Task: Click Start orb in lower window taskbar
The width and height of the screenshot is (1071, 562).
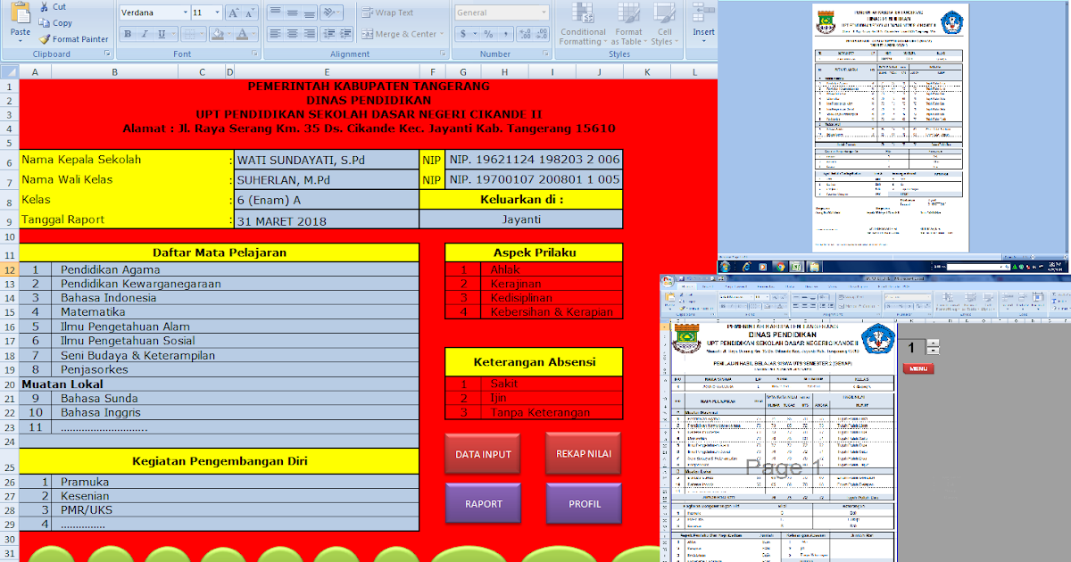Action: [725, 266]
